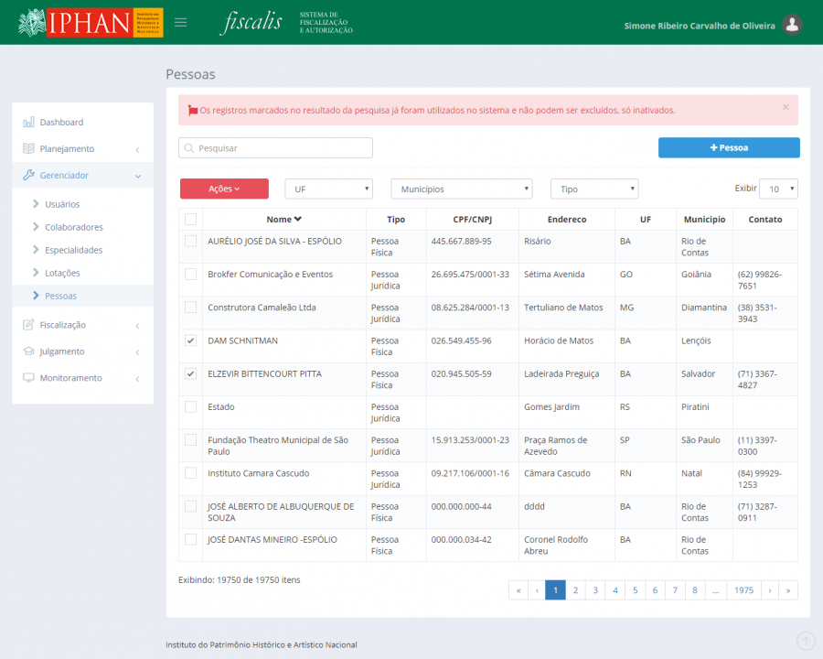Open Especialidades in the sidebar submenu
823x659 pixels.
tap(73, 250)
